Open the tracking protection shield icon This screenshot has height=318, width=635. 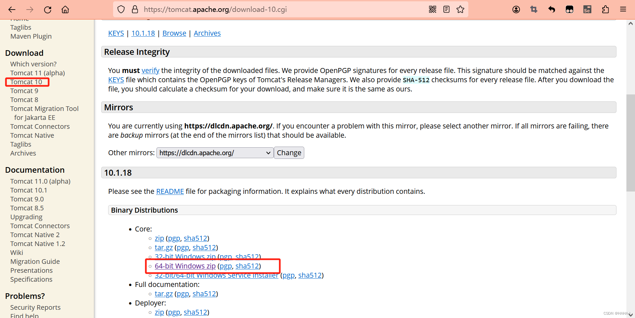pos(121,9)
